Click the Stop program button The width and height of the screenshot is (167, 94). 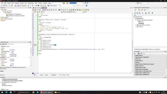38,5
